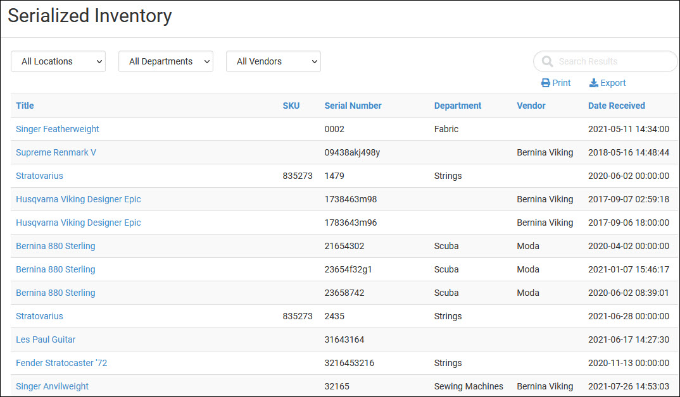680x397 pixels.
Task: Open the Stratovarius with serial 1479
Action: click(39, 176)
